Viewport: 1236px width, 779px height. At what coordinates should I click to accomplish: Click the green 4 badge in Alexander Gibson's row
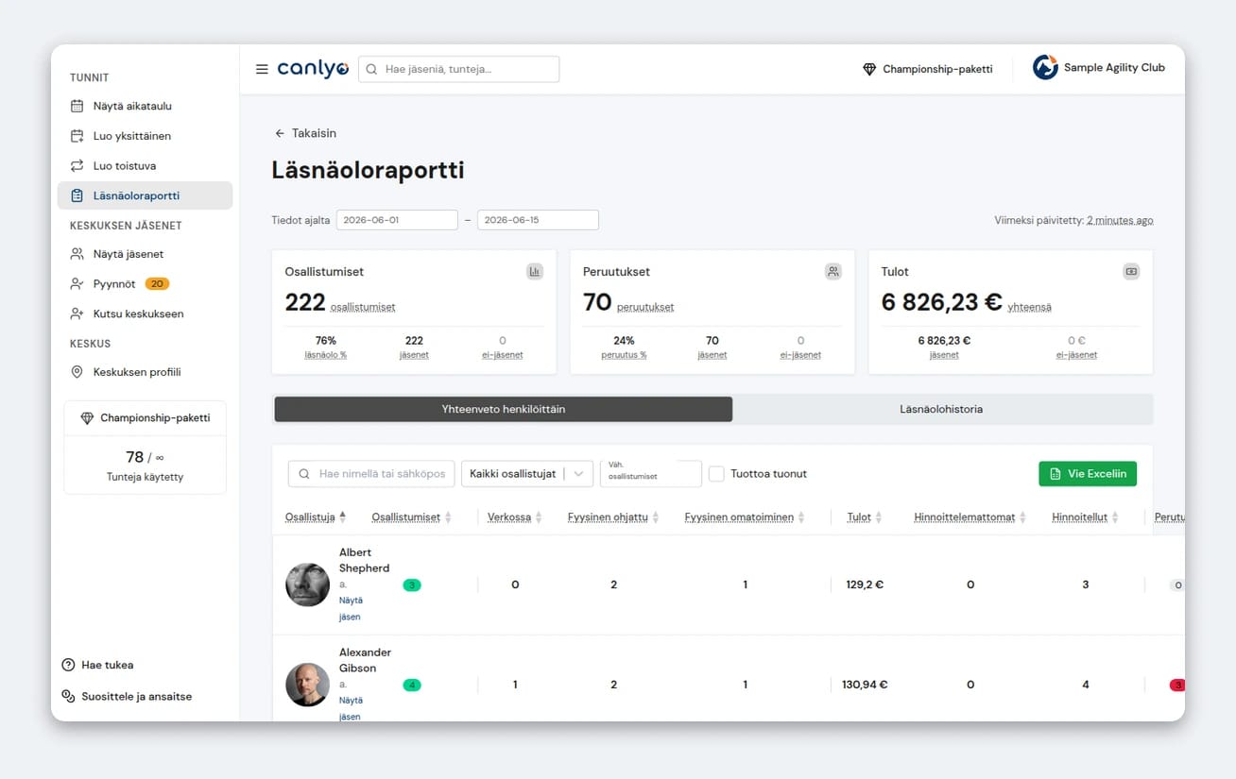click(412, 685)
